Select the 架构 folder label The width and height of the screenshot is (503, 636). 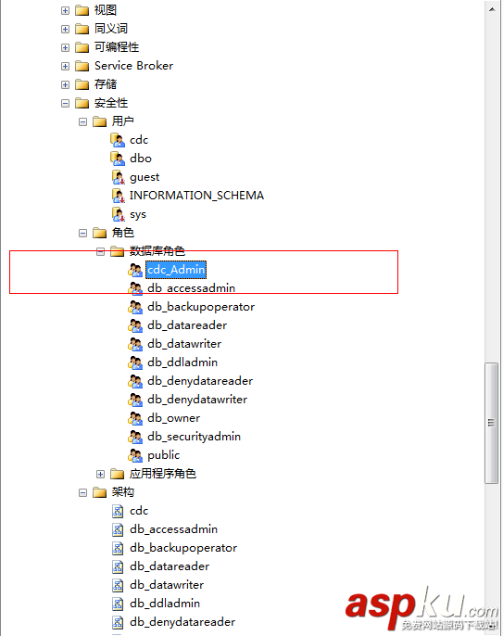click(x=123, y=492)
